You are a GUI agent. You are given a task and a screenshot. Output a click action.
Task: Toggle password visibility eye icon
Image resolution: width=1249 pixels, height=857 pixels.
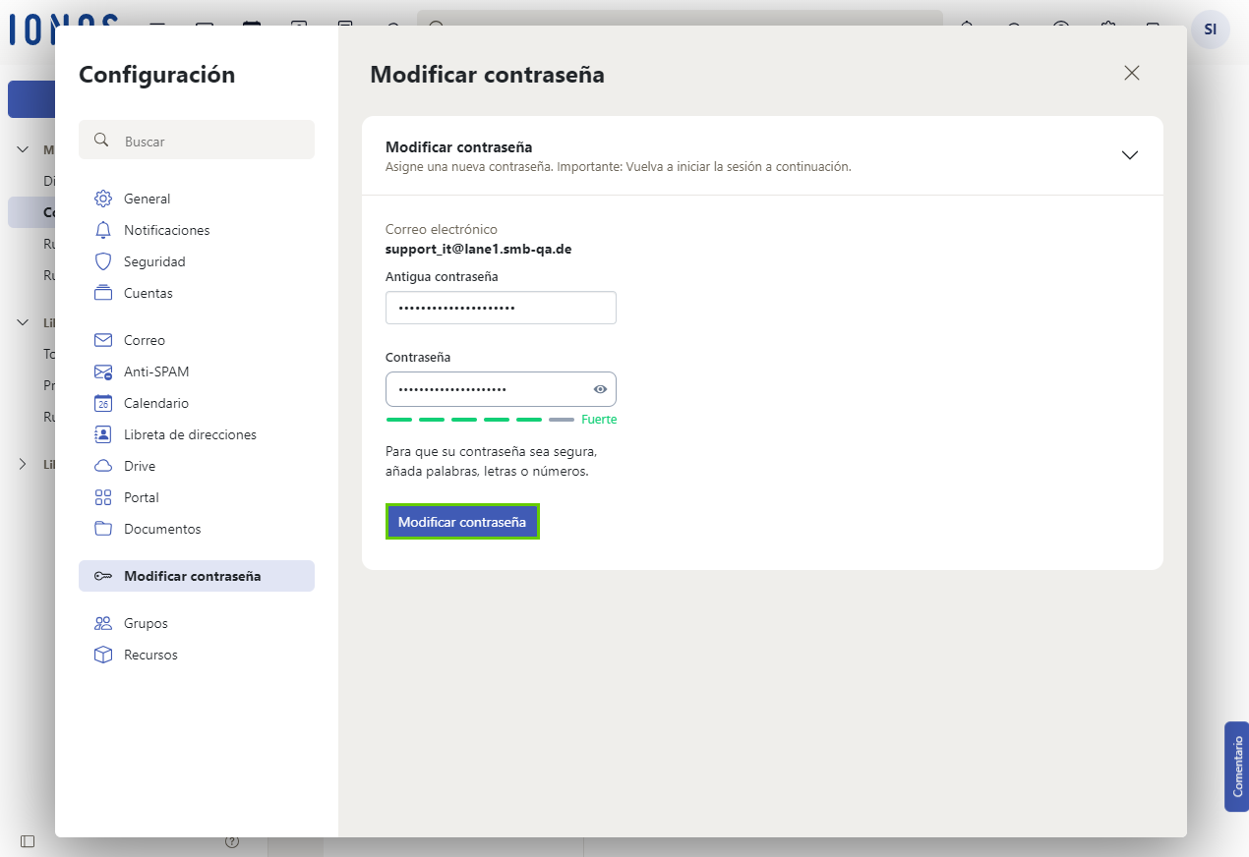601,389
